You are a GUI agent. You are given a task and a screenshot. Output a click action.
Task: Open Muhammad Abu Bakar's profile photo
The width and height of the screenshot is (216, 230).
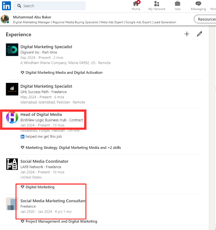5,19
